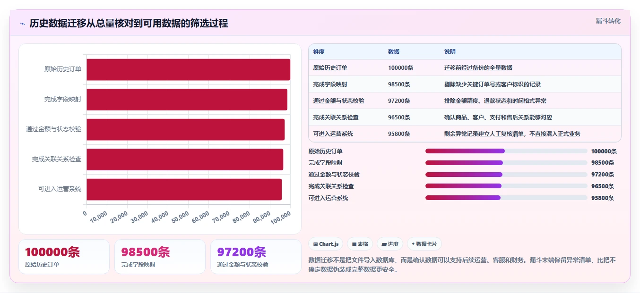Image resolution: width=640 pixels, height=293 pixels.
Task: Open the 97200条 通过金额与状态校验 stat card
Action: pos(256,257)
